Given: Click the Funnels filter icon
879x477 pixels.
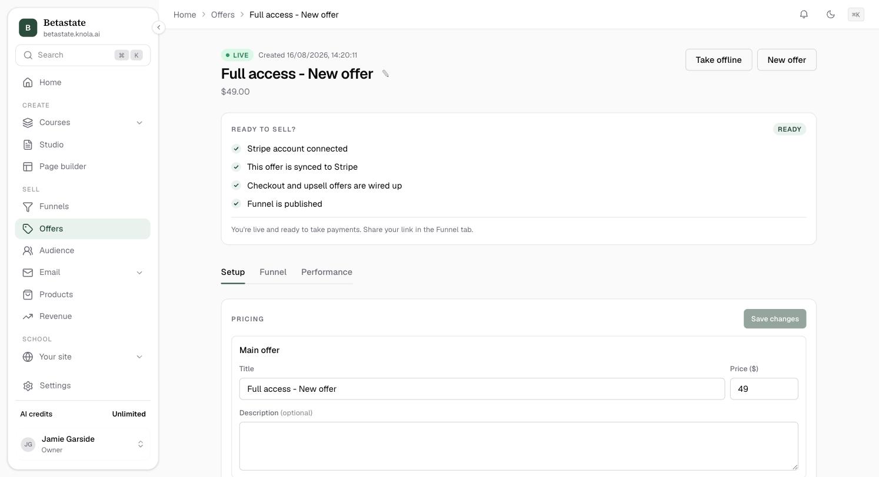Looking at the screenshot, I should (x=28, y=207).
